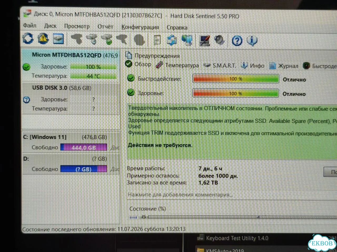The width and height of the screenshot is (337, 252).
Task: Select the Micron MTFDHBA512QFD disk entry
Action: [71, 65]
